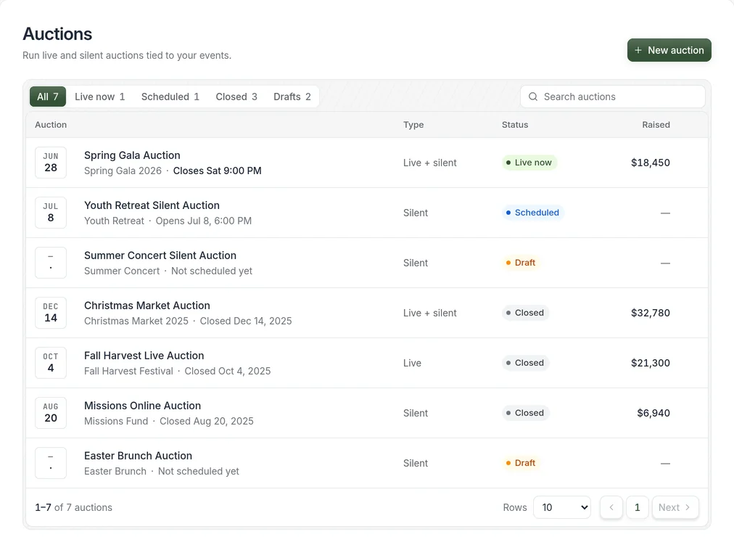This screenshot has height=553, width=734.
Task: Click Fall Harvest's "Live" type cell
Action: coord(413,363)
